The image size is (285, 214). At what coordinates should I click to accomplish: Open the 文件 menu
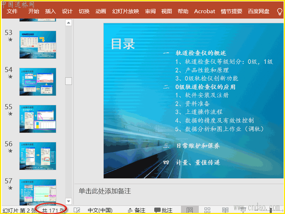coord(12,11)
